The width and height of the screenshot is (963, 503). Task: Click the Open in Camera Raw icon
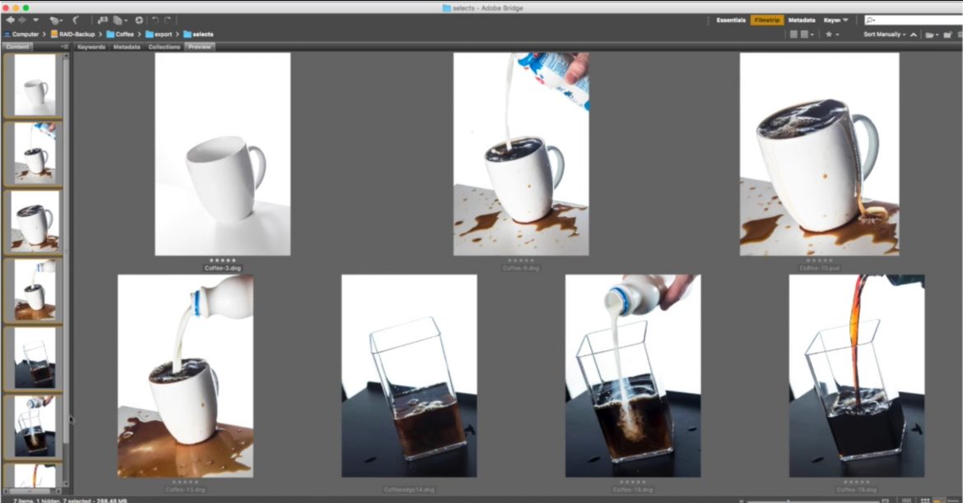(x=139, y=21)
